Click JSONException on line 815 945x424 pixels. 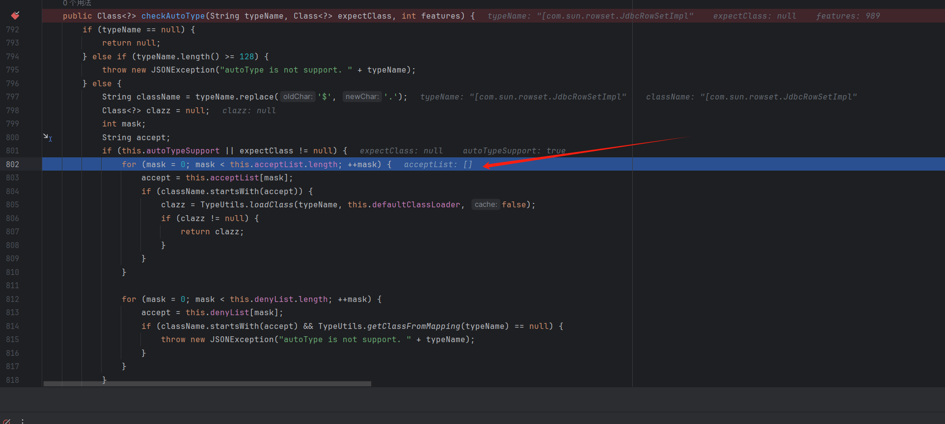pos(242,339)
